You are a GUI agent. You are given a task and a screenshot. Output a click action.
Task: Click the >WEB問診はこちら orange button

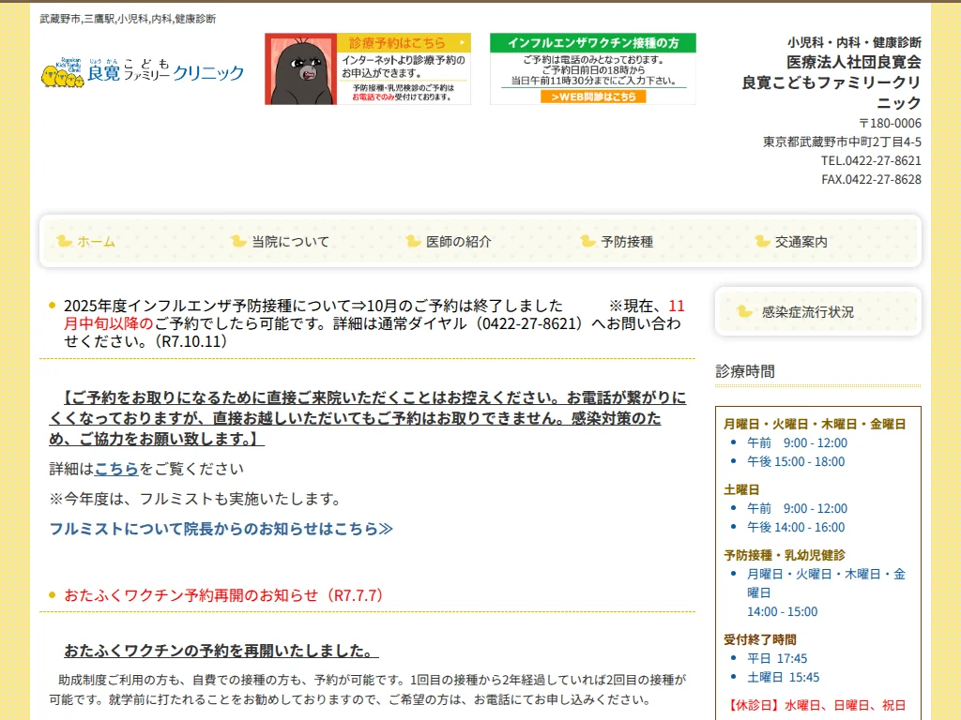[x=593, y=97]
